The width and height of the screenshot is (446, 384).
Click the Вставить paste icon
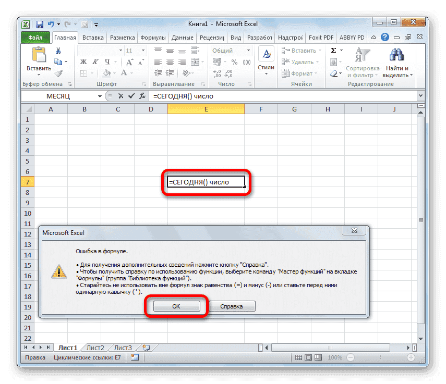(x=39, y=56)
